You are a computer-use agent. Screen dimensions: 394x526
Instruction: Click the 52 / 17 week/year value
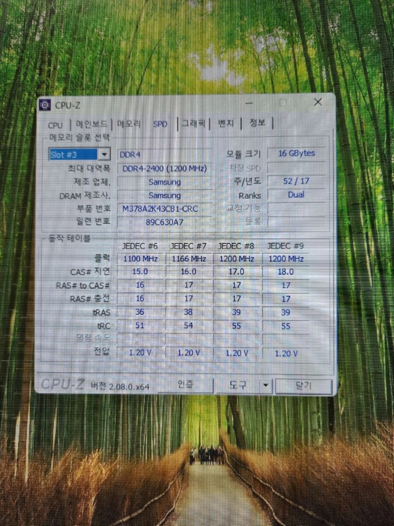pos(296,181)
